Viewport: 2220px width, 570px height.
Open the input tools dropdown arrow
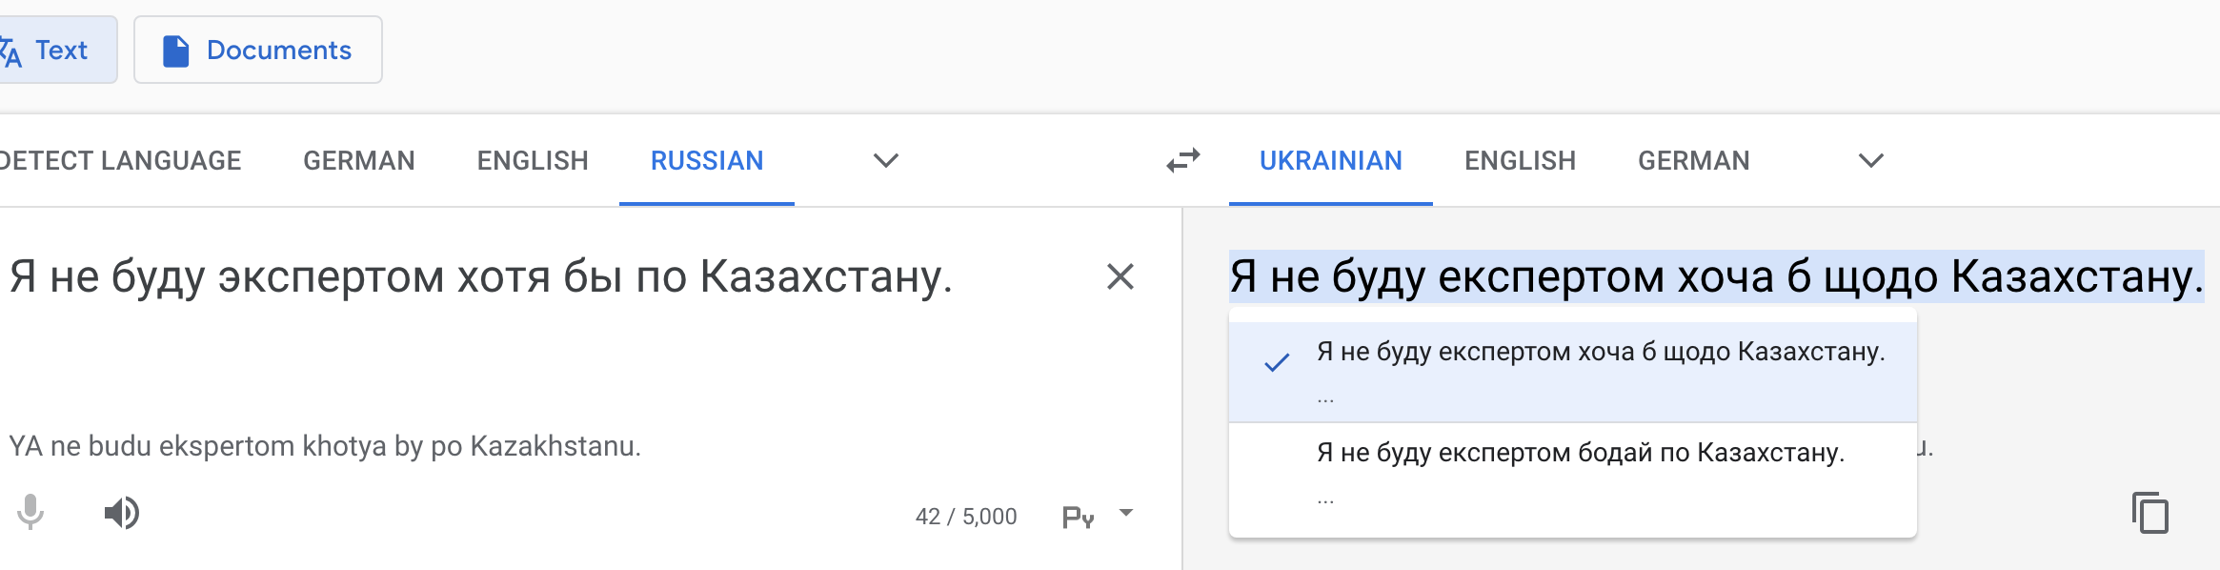[1126, 513]
